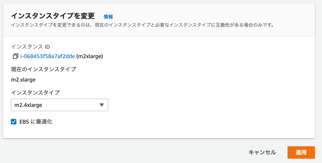322x163 pixels.
Task: Copy the instance ID using the copy icon
Action: 15,56
